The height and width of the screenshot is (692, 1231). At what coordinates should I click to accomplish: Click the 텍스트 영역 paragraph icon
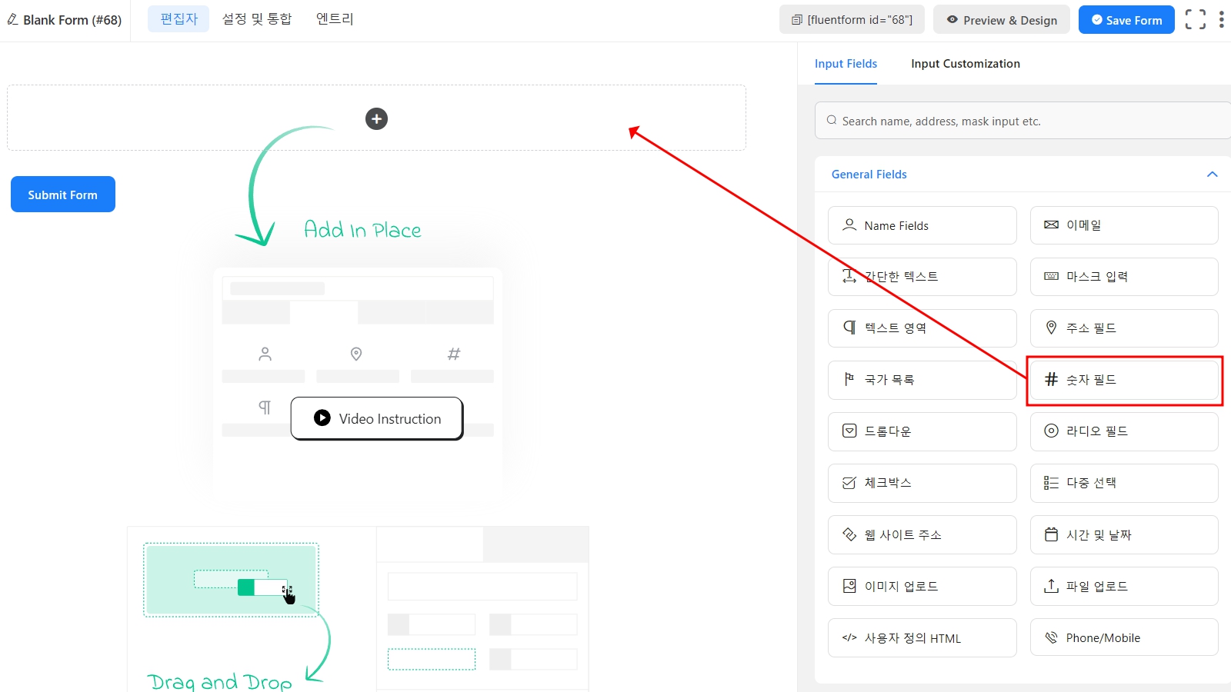coord(849,328)
